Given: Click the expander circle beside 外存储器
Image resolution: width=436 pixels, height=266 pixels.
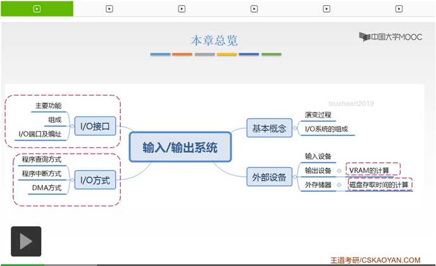Looking at the screenshot, I should pos(339,185).
